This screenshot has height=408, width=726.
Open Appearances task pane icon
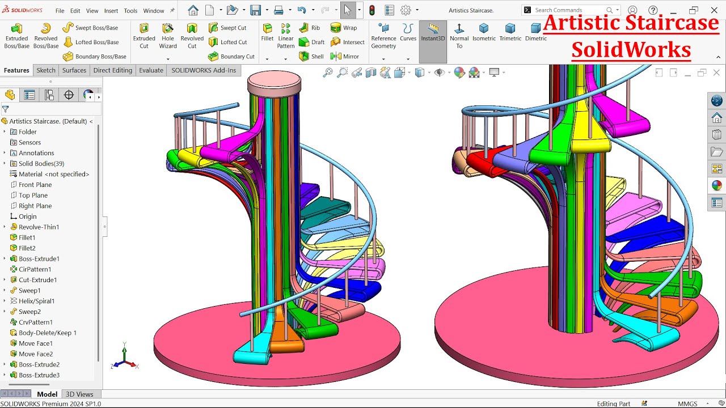[x=717, y=185]
